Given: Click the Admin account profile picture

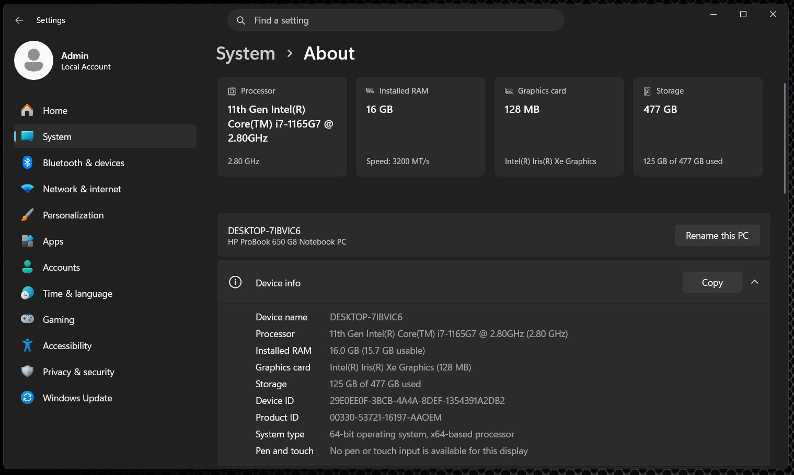Looking at the screenshot, I should (x=33, y=61).
